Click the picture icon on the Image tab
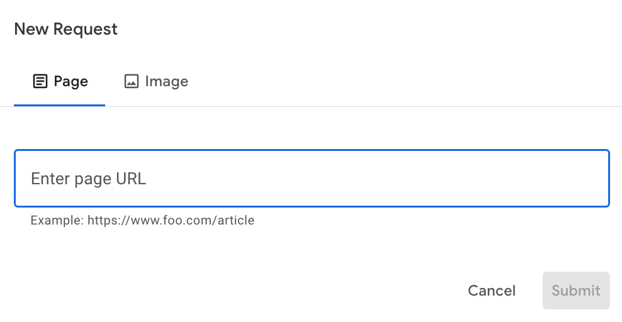 tap(131, 81)
